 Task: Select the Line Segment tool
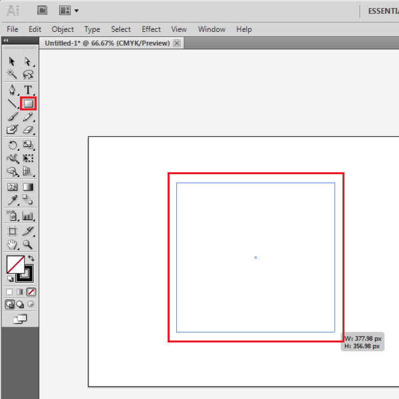point(12,103)
